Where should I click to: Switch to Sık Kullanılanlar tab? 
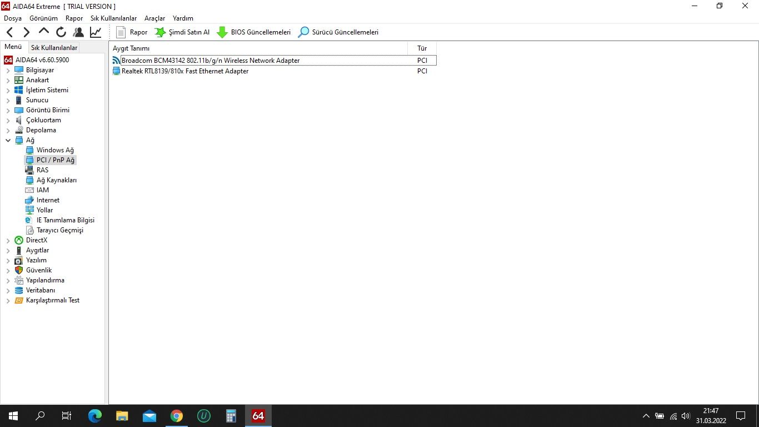click(54, 48)
